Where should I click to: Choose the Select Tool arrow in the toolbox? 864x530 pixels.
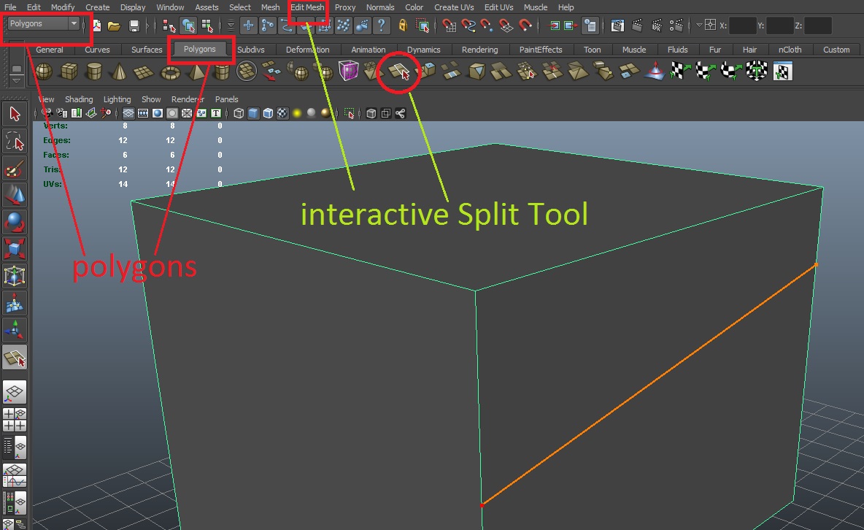coord(15,114)
